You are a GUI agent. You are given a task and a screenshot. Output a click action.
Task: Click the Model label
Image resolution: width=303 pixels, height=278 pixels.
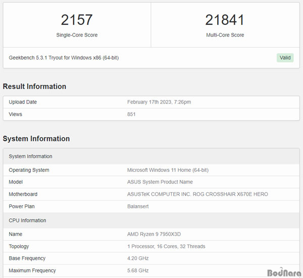click(16, 182)
